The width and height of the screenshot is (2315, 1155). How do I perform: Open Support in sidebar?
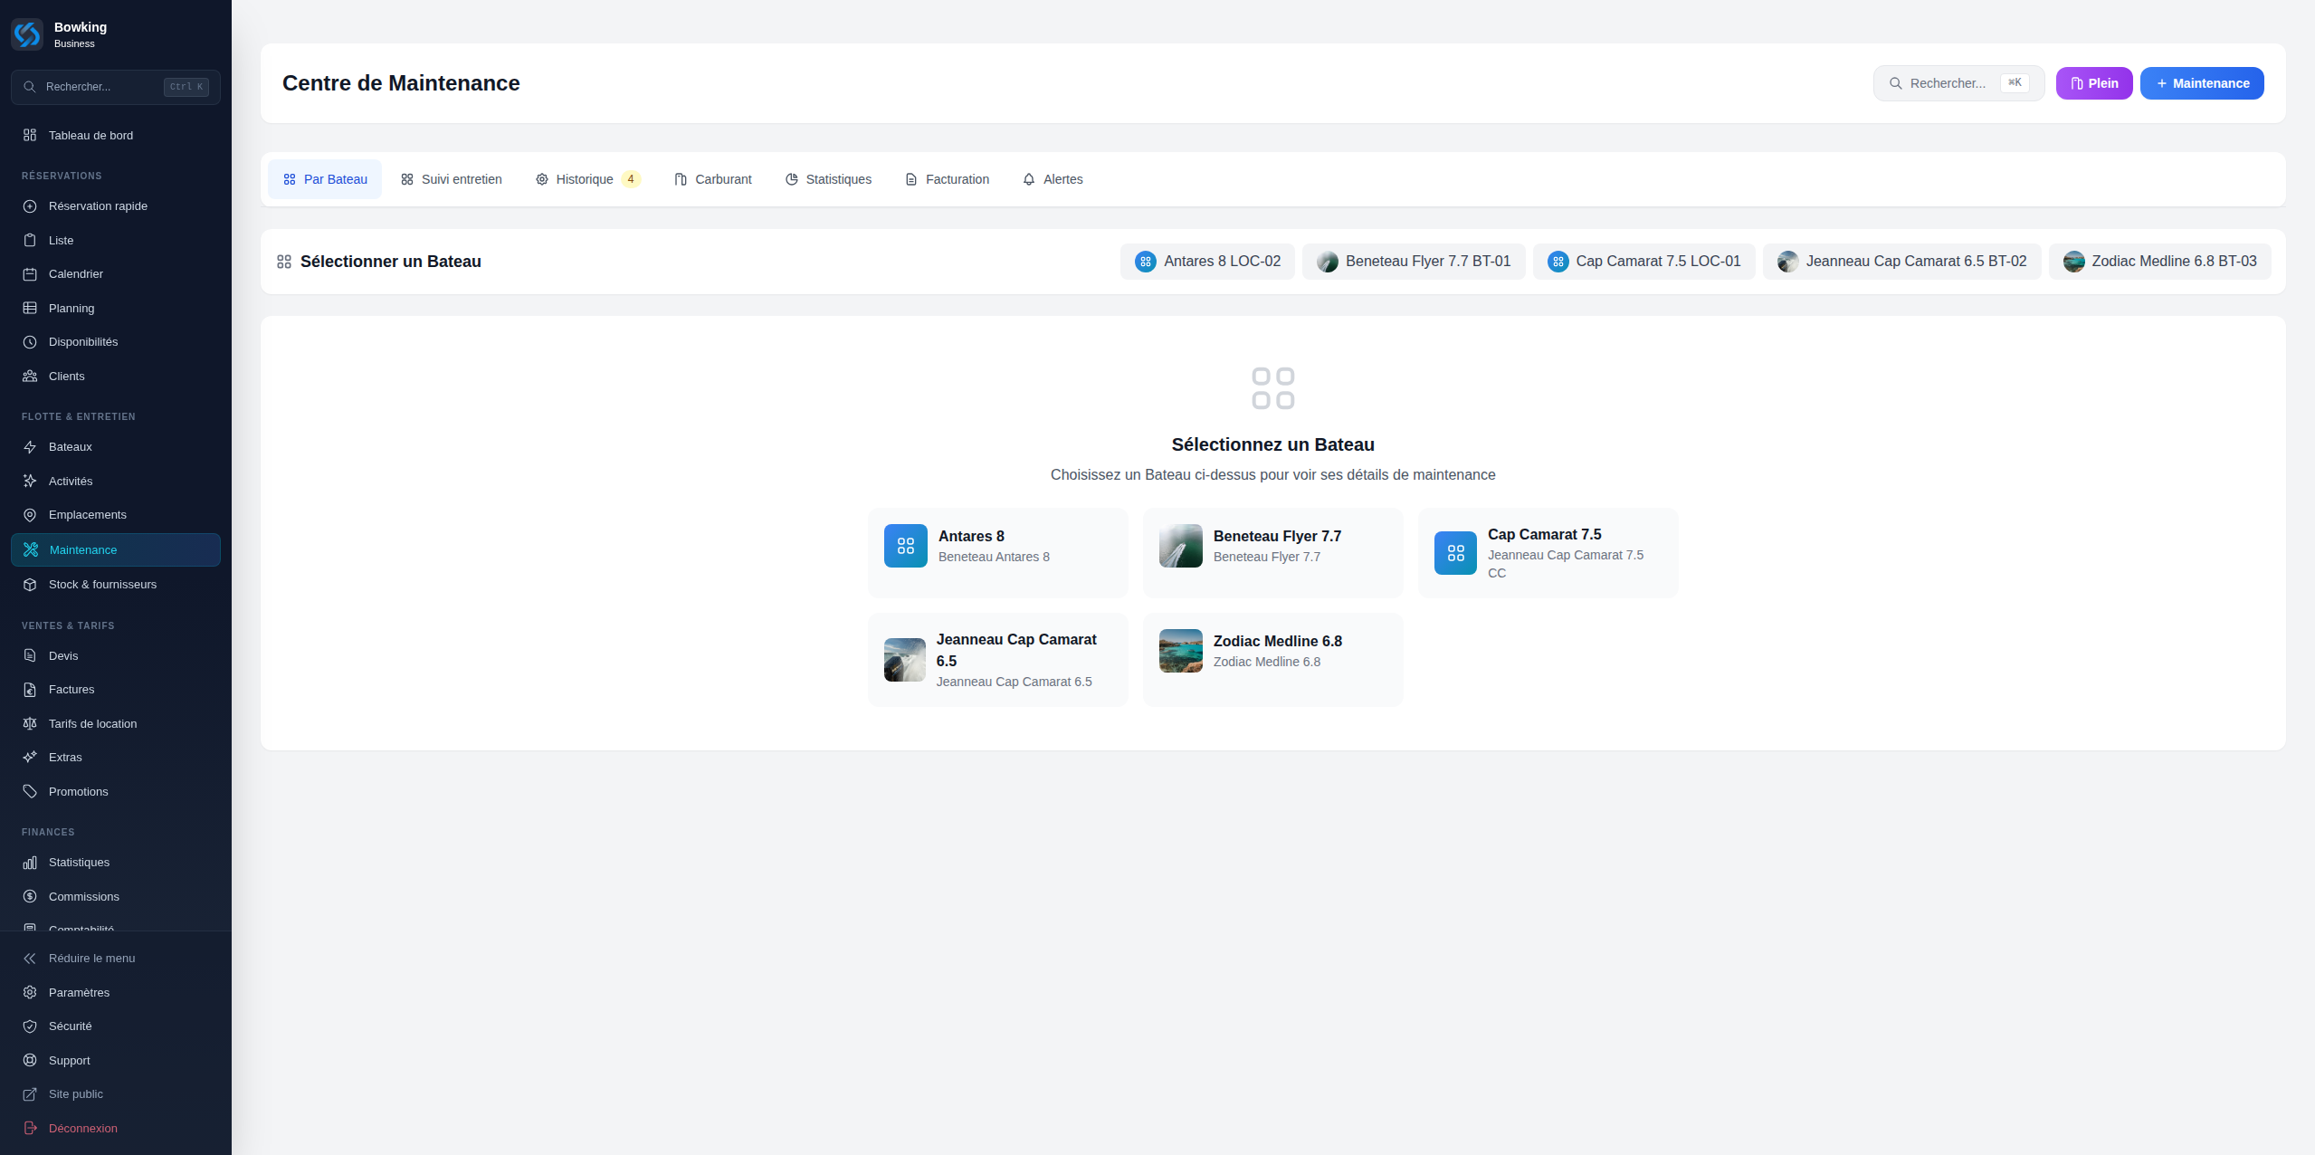(x=116, y=1061)
